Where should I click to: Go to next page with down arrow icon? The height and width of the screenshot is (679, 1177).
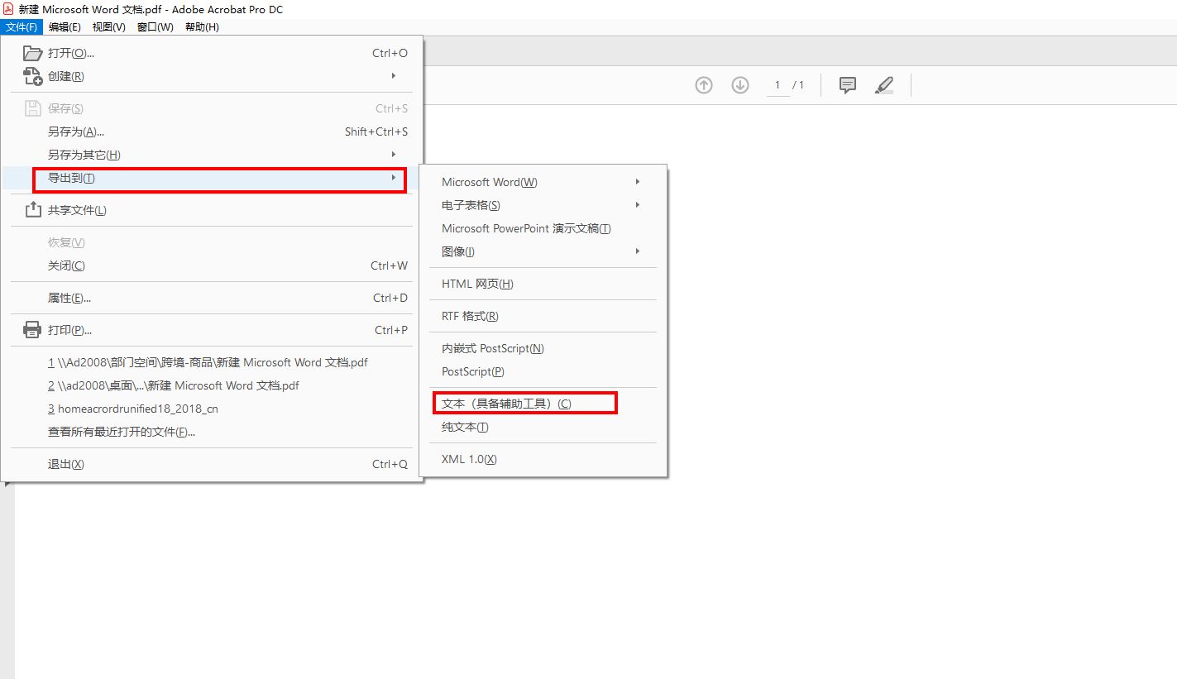pyautogui.click(x=740, y=85)
